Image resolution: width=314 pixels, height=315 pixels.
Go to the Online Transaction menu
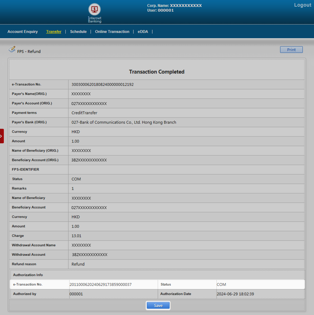click(x=112, y=32)
